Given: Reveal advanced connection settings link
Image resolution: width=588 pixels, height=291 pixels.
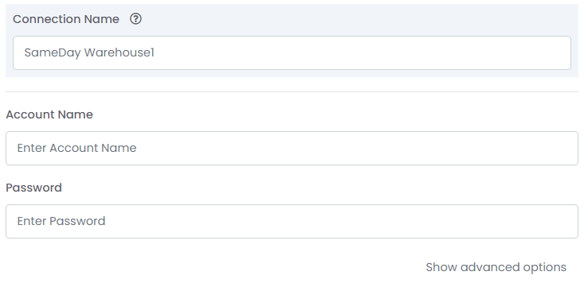Looking at the screenshot, I should coord(496,267).
